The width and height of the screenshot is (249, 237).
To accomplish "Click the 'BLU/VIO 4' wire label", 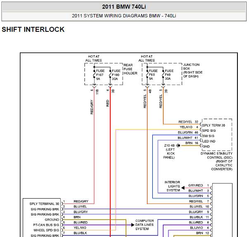I will pos(199,228).
